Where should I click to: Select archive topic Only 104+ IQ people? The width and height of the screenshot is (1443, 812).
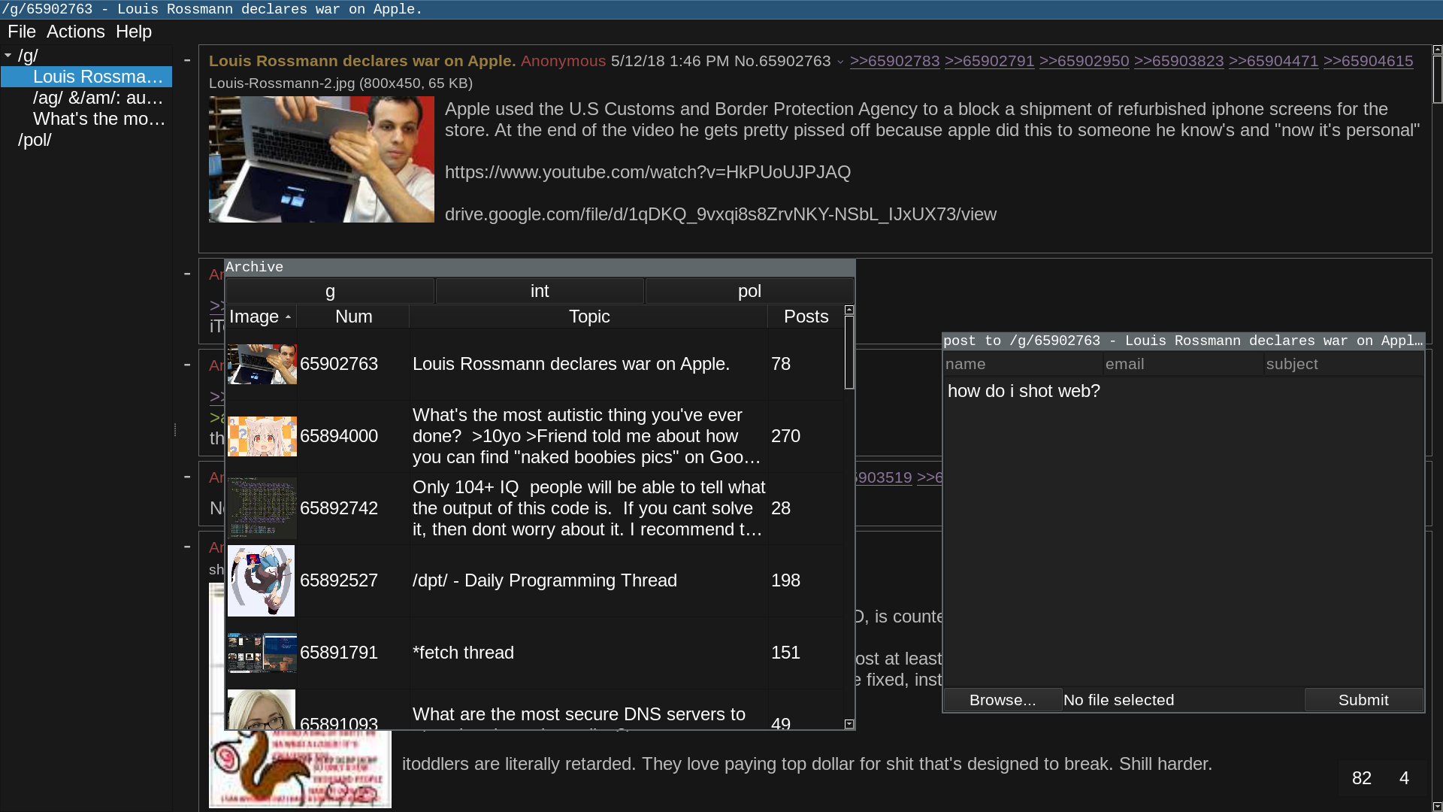pos(588,508)
